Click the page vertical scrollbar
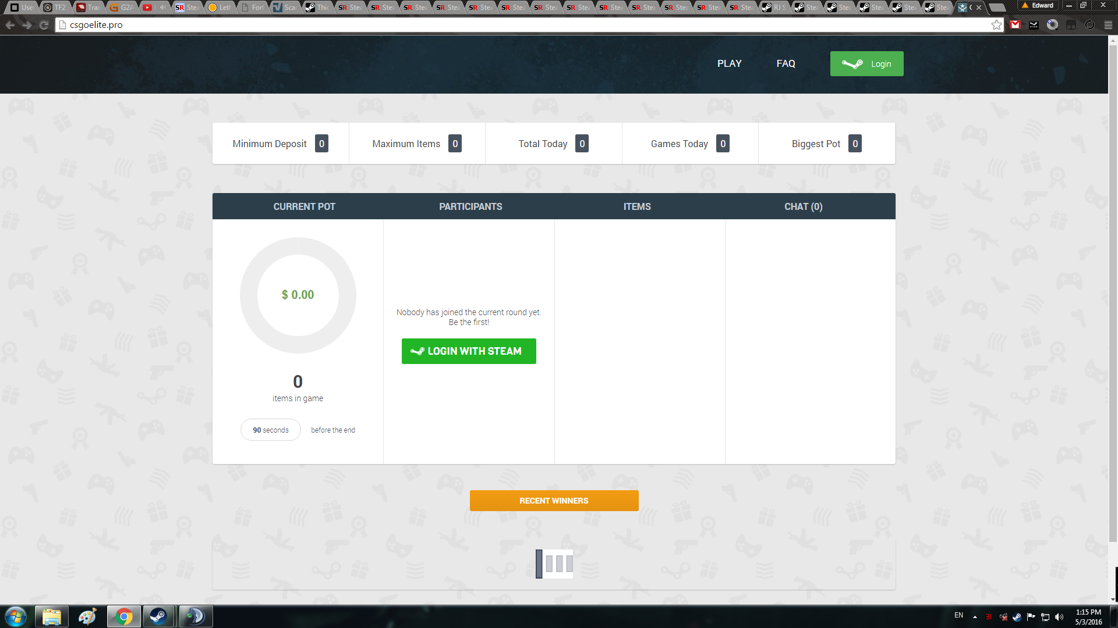 pos(1113,291)
